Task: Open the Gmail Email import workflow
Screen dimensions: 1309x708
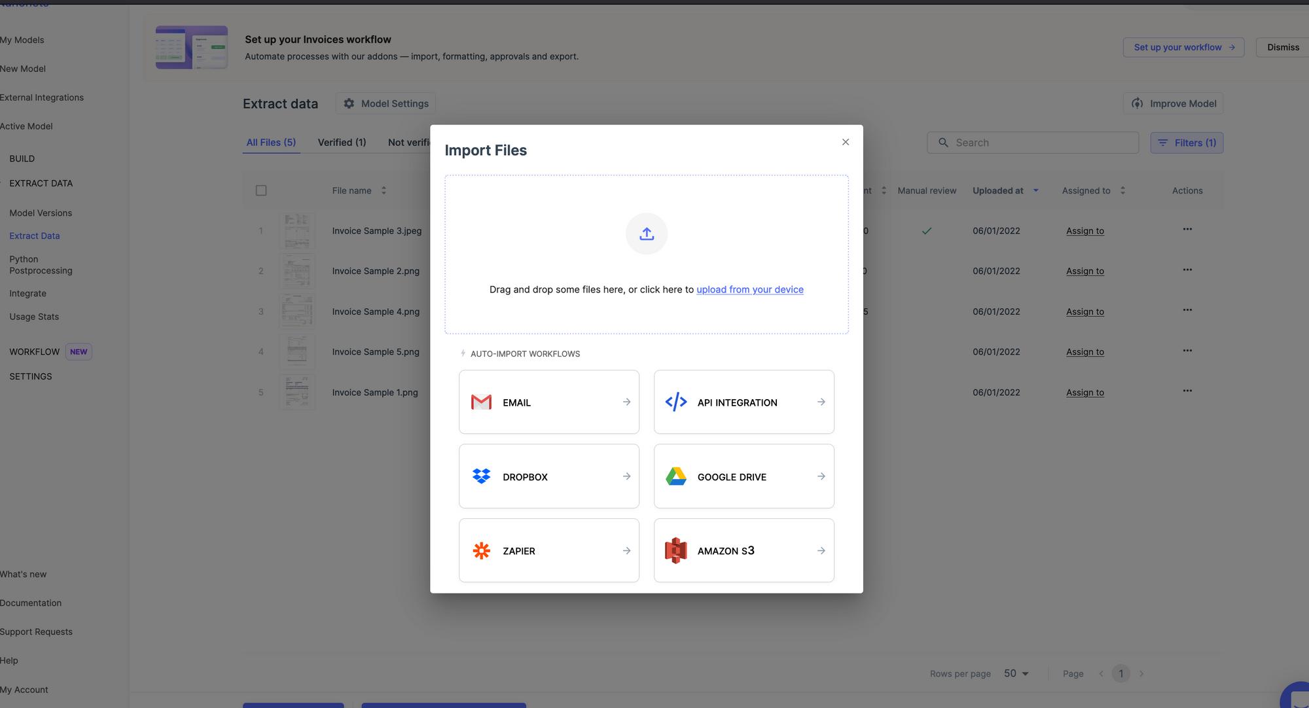Action: click(x=548, y=402)
